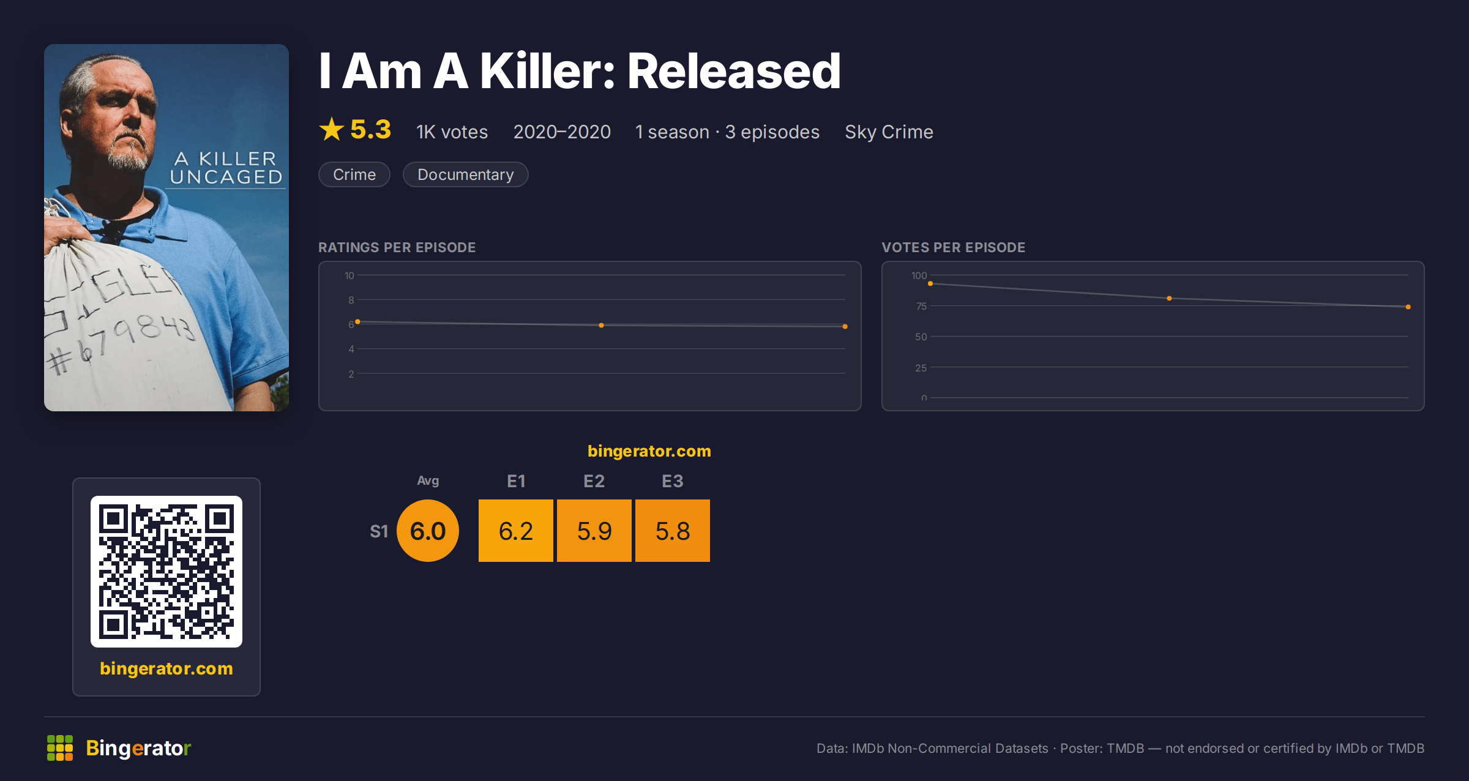Click the last point in votes chart
1469x781 pixels.
point(1408,307)
